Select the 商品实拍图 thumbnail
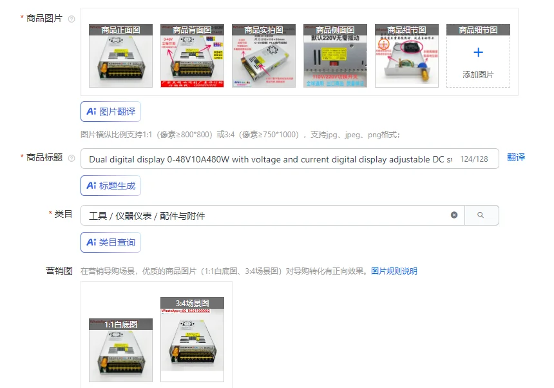554x388 pixels. [263, 55]
